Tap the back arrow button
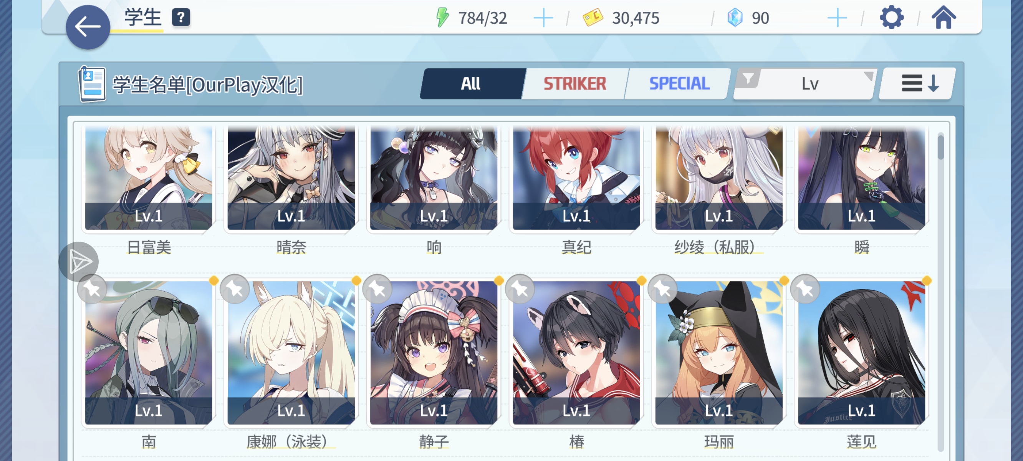Viewport: 1023px width, 461px height. [x=88, y=27]
